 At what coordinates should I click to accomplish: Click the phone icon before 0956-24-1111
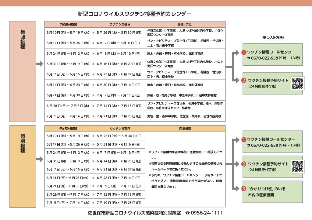pos(187,213)
